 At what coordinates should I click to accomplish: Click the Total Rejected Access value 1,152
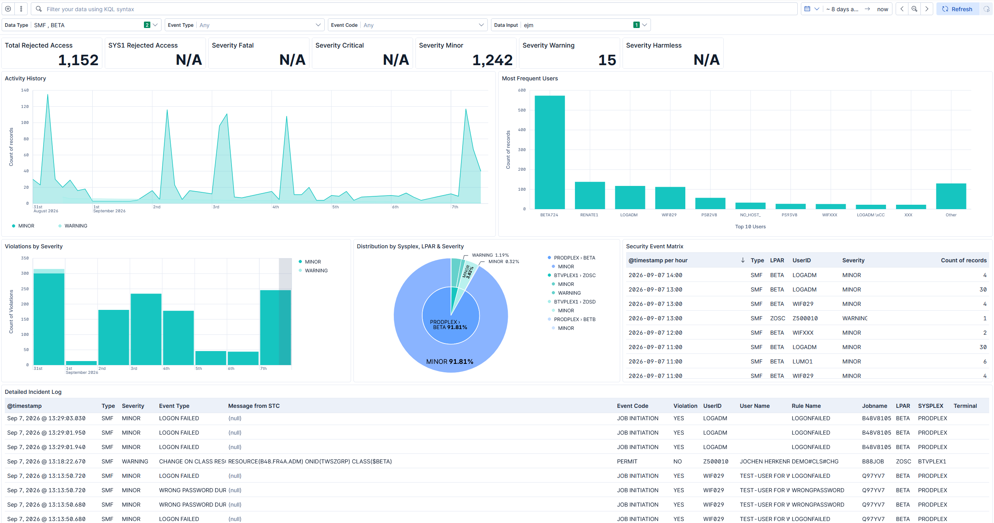click(78, 60)
